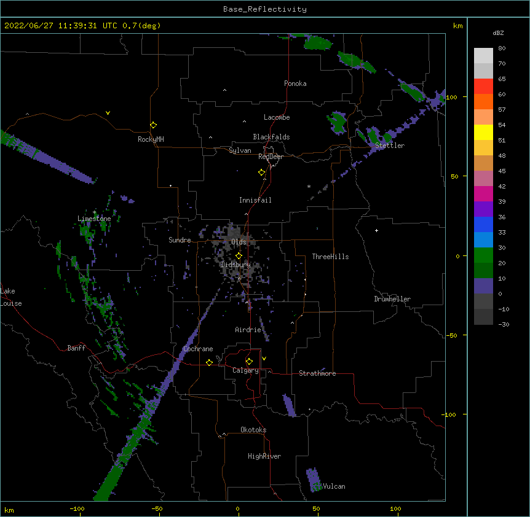This screenshot has height=517, width=530.
Task: Pick the bright green 30 dBZ swatch
Action: pos(483,255)
